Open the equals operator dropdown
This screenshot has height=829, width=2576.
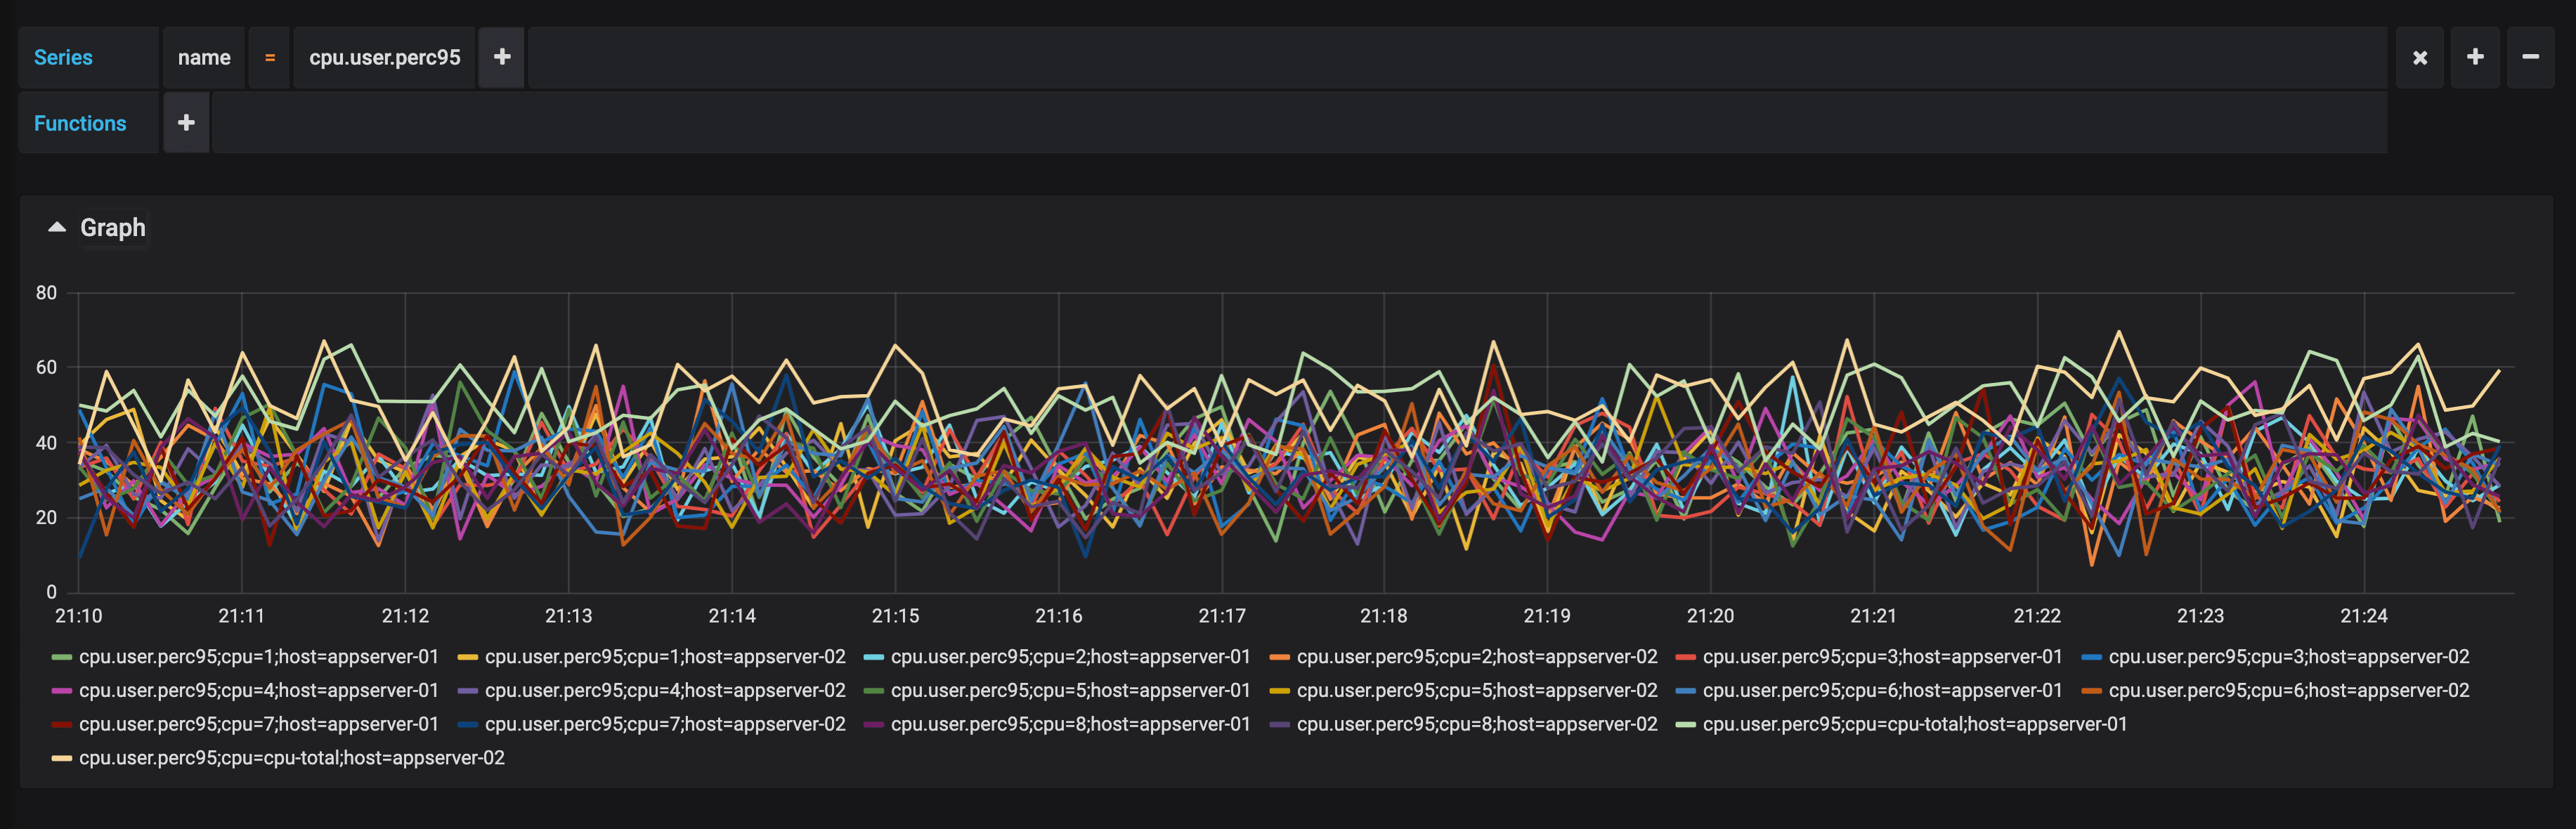pos(269,58)
